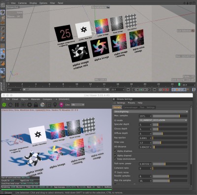This screenshot has height=195, width=197.
Task: Switch to the Kernels tab
Action: pos(117,107)
